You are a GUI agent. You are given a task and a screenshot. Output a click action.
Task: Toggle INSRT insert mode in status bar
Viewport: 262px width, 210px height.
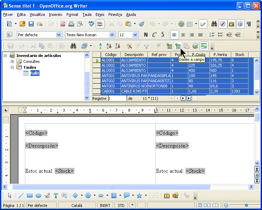click(105, 205)
